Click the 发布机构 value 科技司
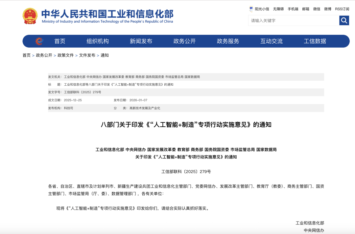This screenshot has width=355, height=234. coord(68,108)
